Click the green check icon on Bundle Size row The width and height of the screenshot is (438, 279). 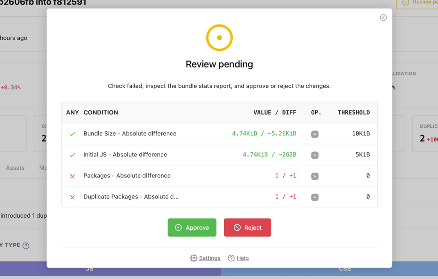(x=72, y=134)
